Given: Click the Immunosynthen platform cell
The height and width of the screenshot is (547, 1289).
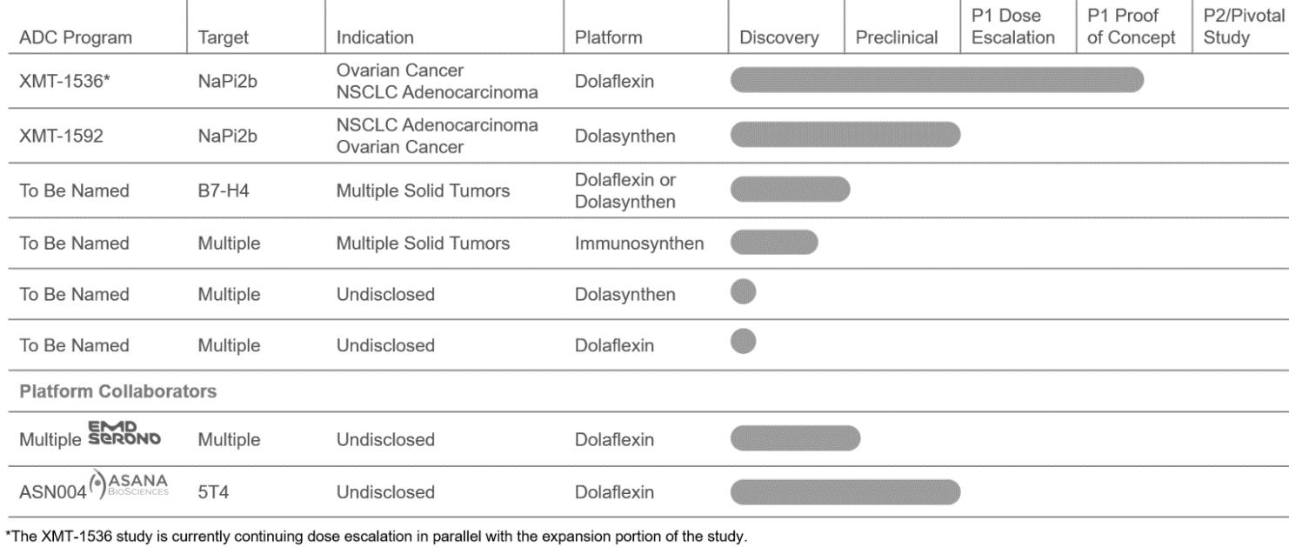Looking at the screenshot, I should [x=638, y=243].
